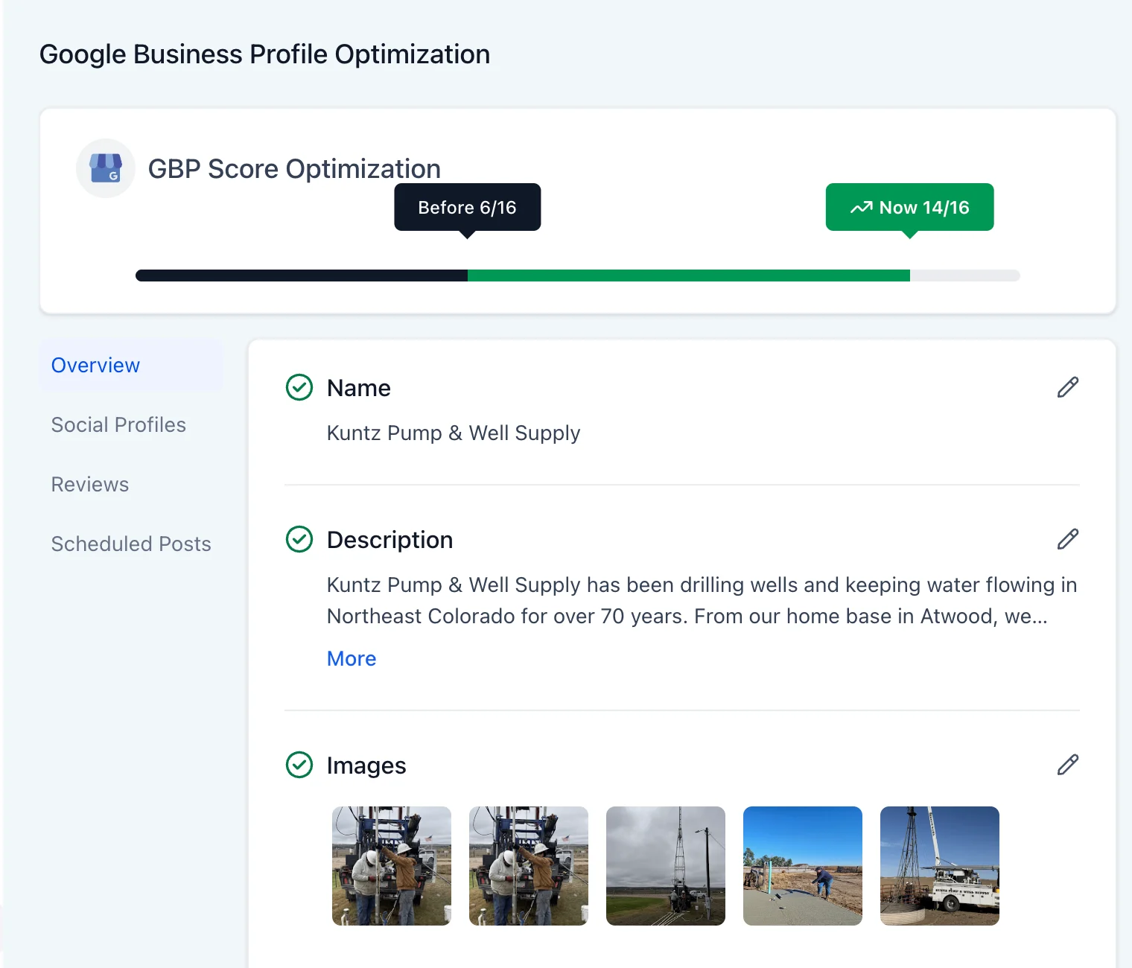Image resolution: width=1132 pixels, height=968 pixels.
Task: Open the blue-sky concrete pad thumbnail
Action: point(803,866)
